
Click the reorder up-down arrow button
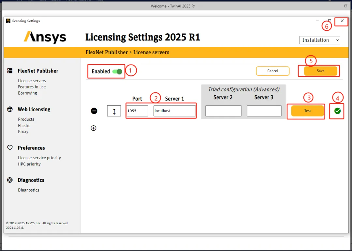click(114, 111)
